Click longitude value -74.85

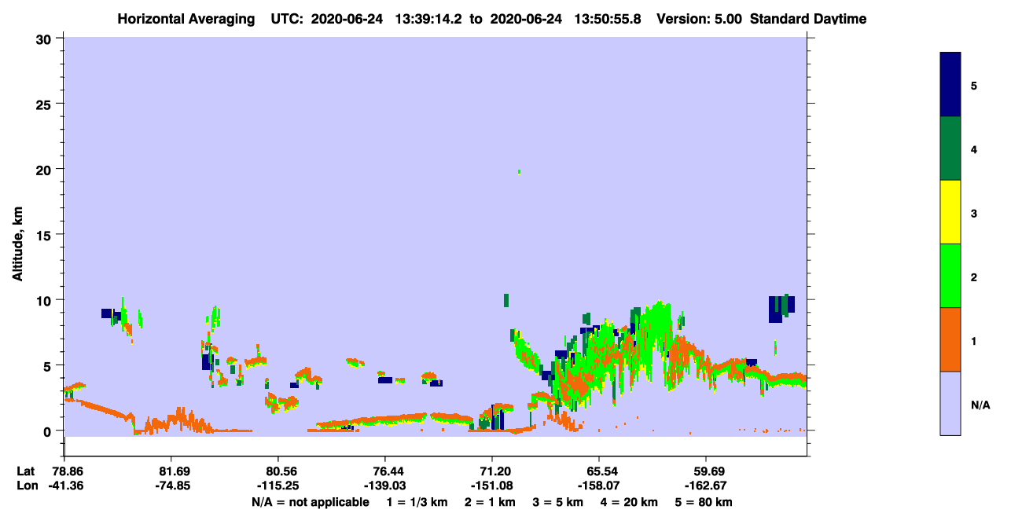click(171, 486)
